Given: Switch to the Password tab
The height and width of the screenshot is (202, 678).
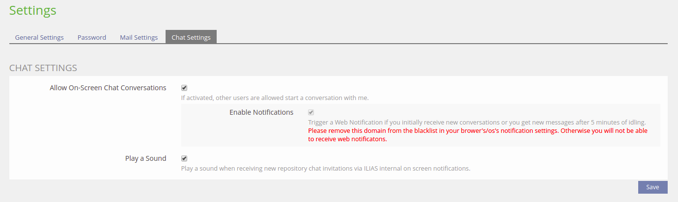Looking at the screenshot, I should pyautogui.click(x=92, y=37).
